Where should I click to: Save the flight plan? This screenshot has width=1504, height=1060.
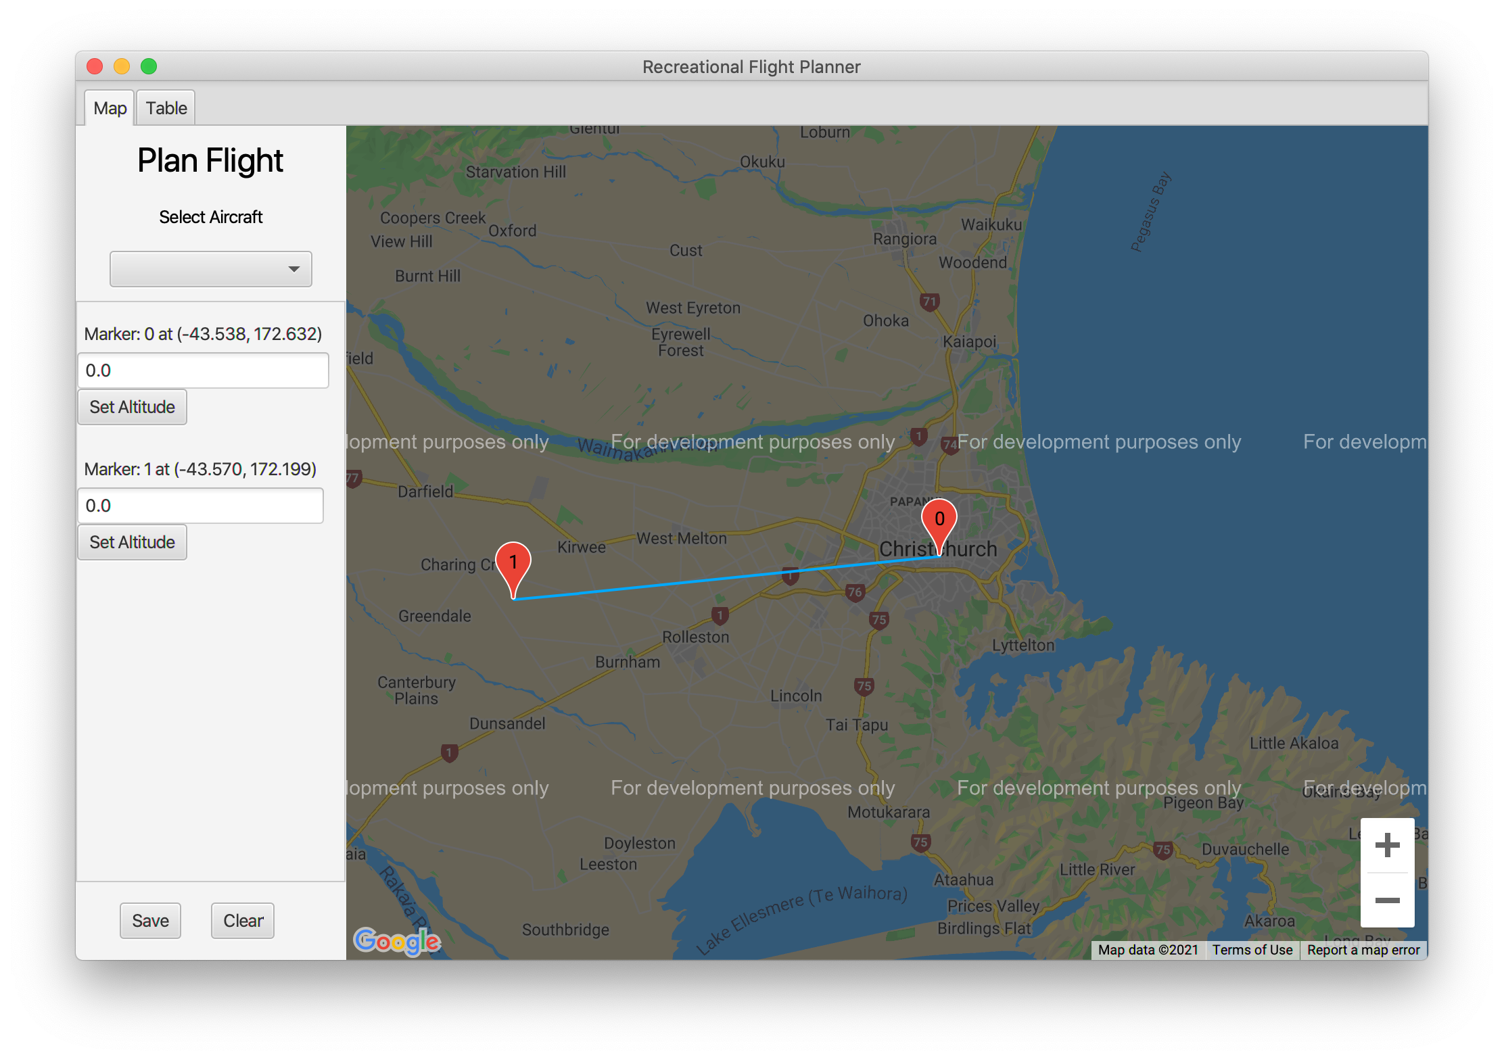click(150, 921)
